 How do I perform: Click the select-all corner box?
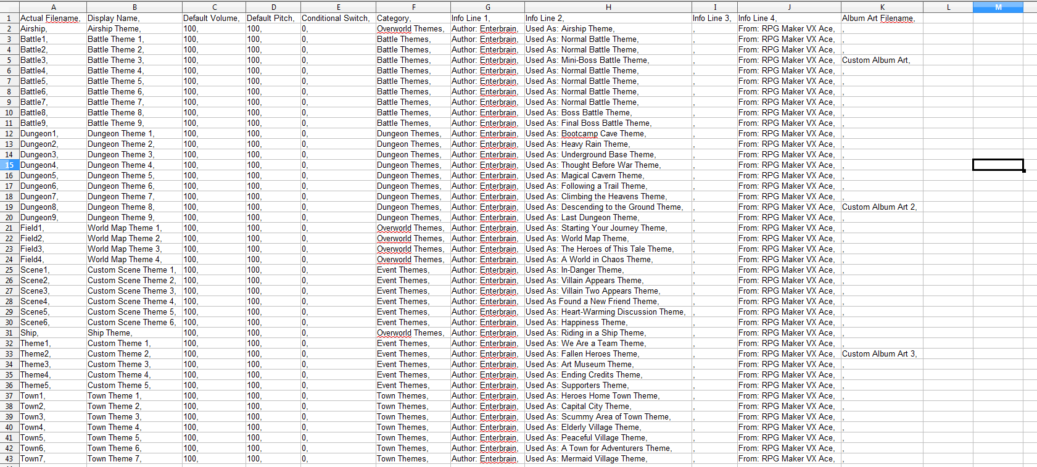click(x=9, y=7)
